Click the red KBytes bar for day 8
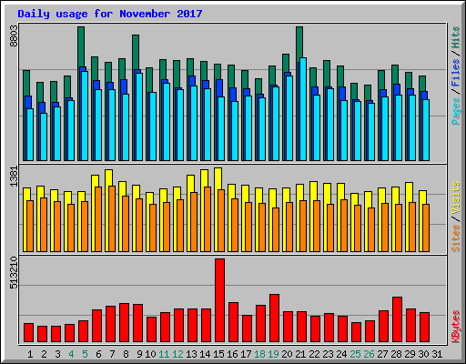Viewport: 466px width, 364px height. click(x=125, y=322)
